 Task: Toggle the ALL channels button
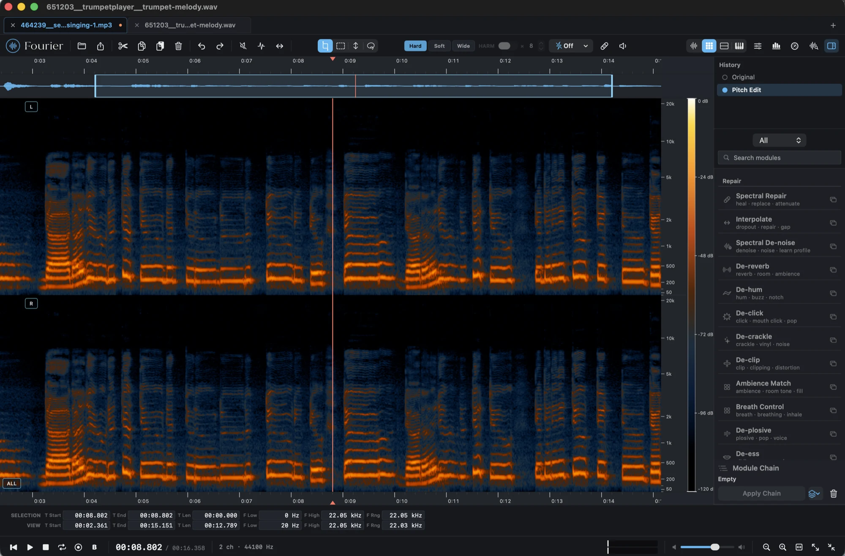[x=12, y=483]
